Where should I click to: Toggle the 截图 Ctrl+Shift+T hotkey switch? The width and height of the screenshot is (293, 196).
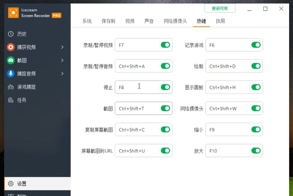[x=165, y=108]
